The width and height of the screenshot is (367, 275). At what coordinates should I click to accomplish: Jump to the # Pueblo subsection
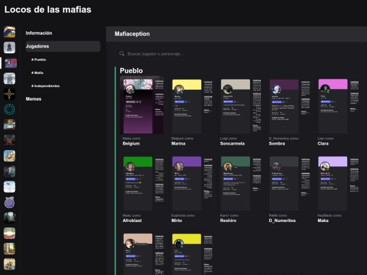click(39, 60)
